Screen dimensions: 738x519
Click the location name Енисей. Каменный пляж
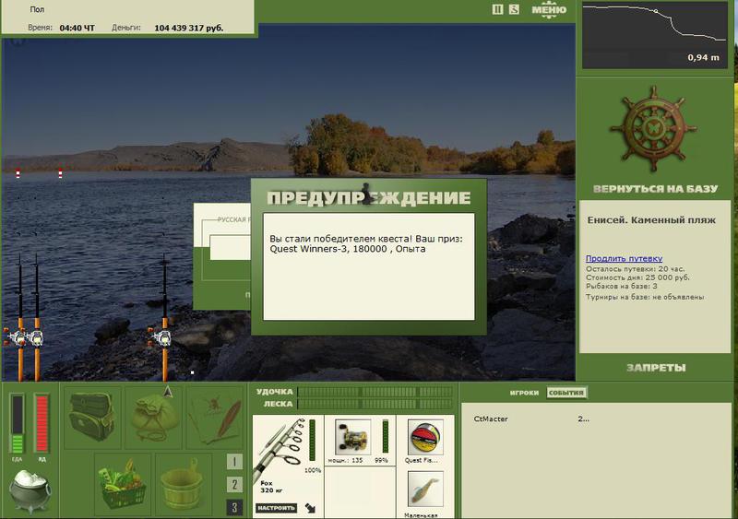651,219
